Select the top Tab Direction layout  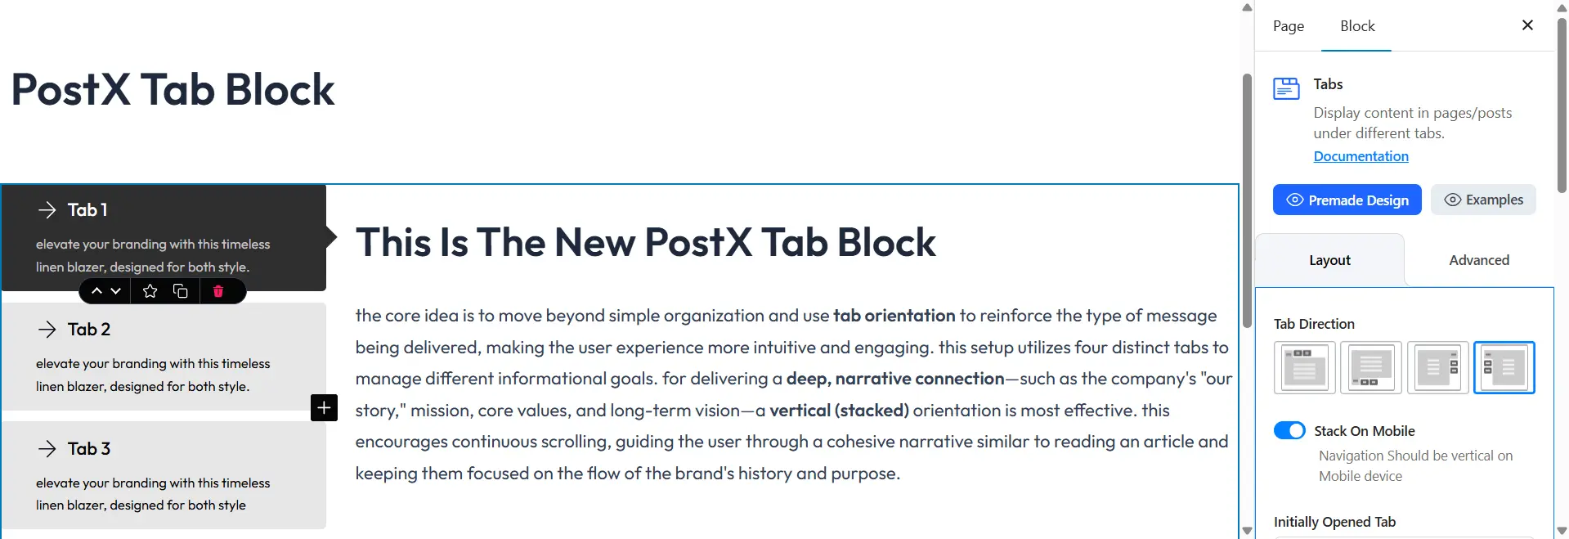[x=1304, y=367]
